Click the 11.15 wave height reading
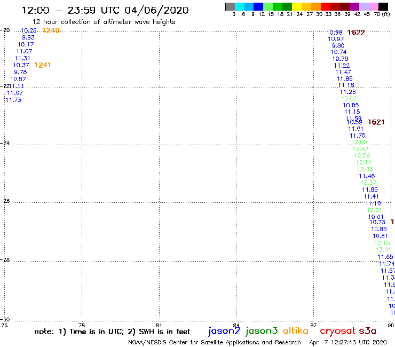The height and width of the screenshot is (347, 395). pos(352,112)
